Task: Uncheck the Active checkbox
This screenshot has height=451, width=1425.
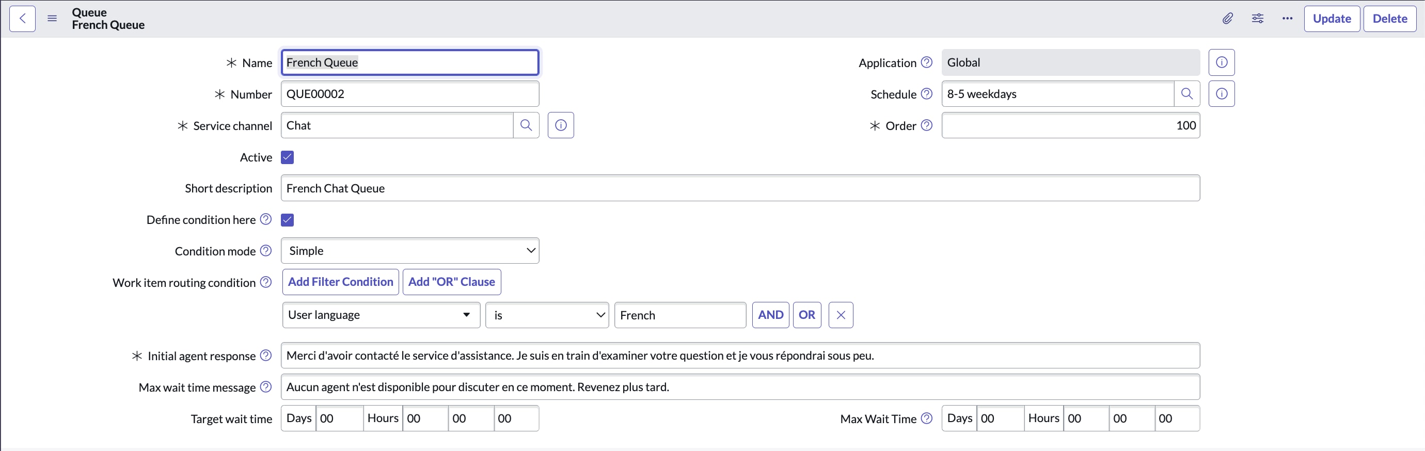Action: tap(287, 157)
